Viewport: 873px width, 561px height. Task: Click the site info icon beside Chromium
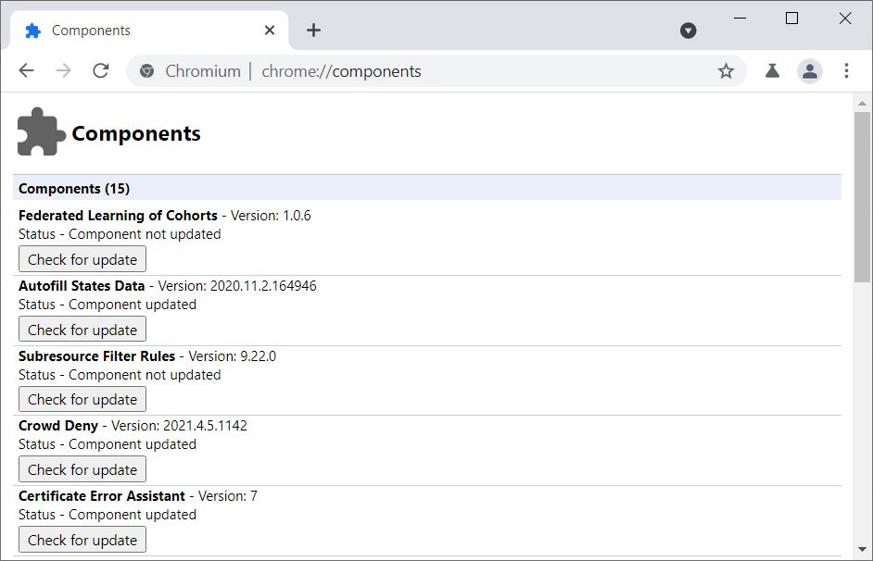click(145, 71)
